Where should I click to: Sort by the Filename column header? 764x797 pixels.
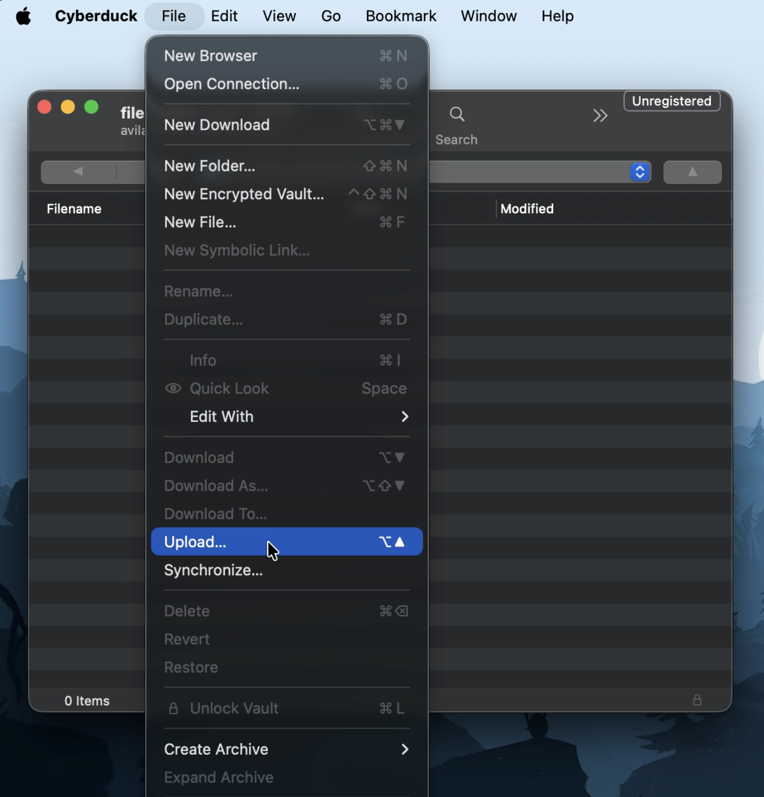coord(74,209)
